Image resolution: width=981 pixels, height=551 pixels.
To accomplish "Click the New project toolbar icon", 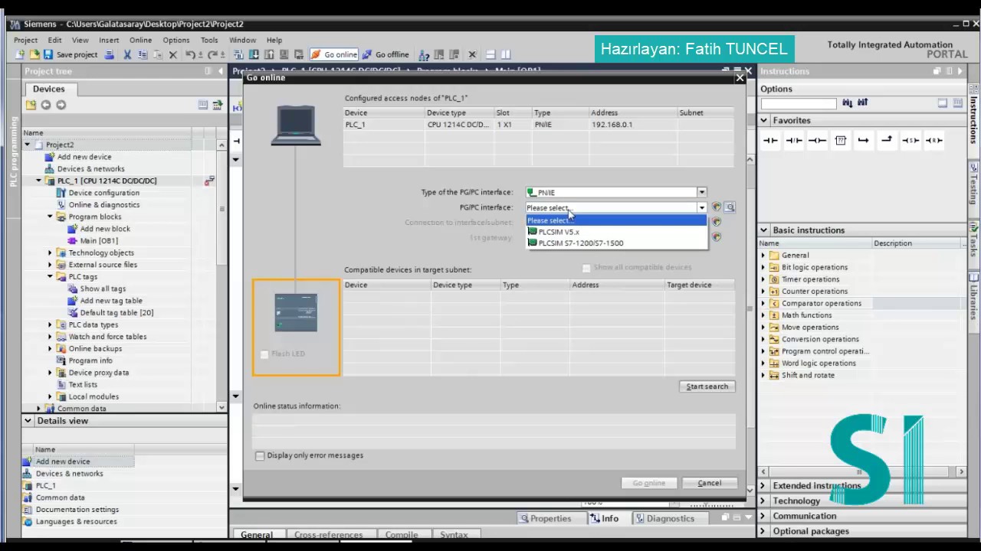I will pyautogui.click(x=21, y=54).
